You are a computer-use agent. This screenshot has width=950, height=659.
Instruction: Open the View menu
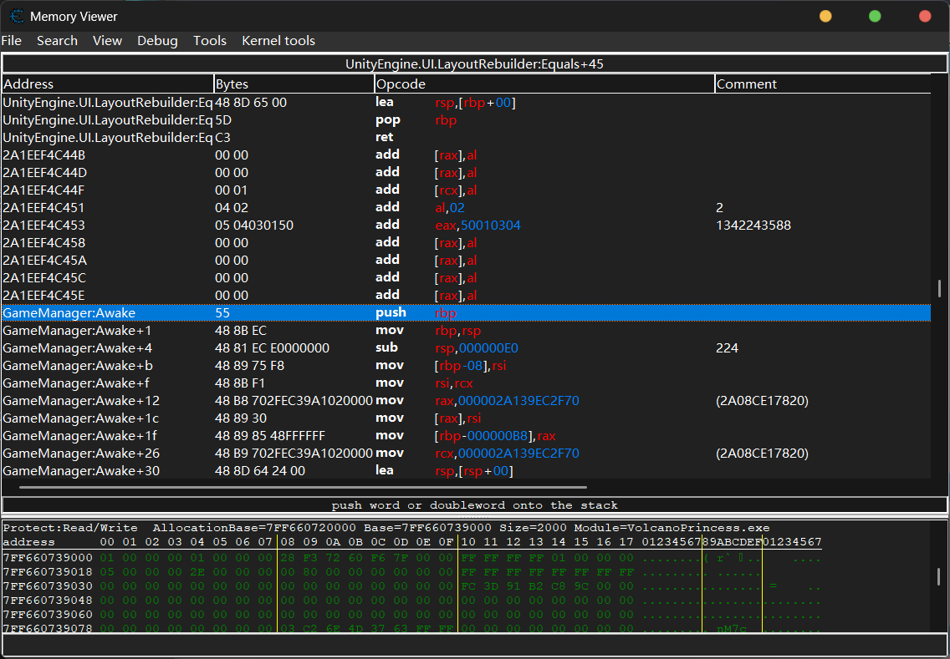pyautogui.click(x=107, y=41)
